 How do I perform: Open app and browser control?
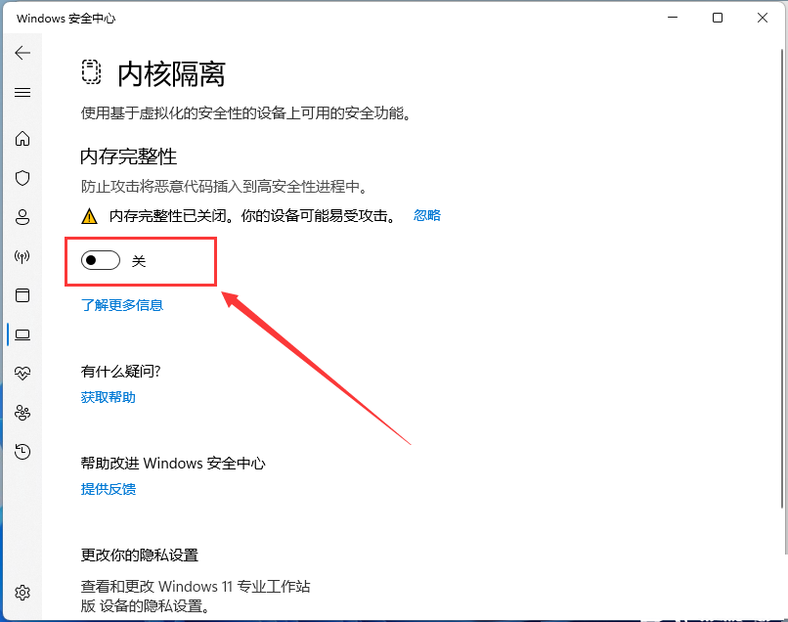22,295
